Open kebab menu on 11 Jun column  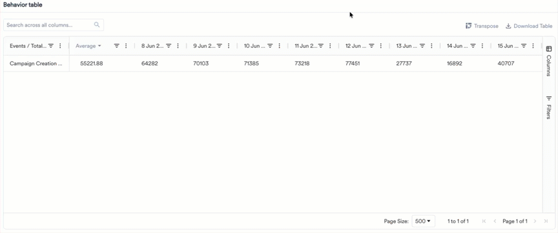(330, 46)
